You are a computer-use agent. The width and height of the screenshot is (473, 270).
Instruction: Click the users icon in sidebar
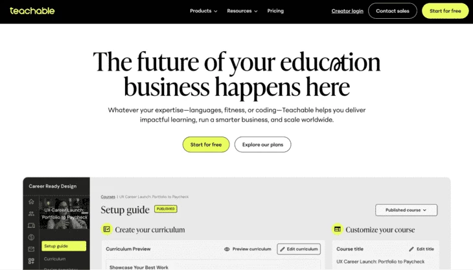click(31, 213)
